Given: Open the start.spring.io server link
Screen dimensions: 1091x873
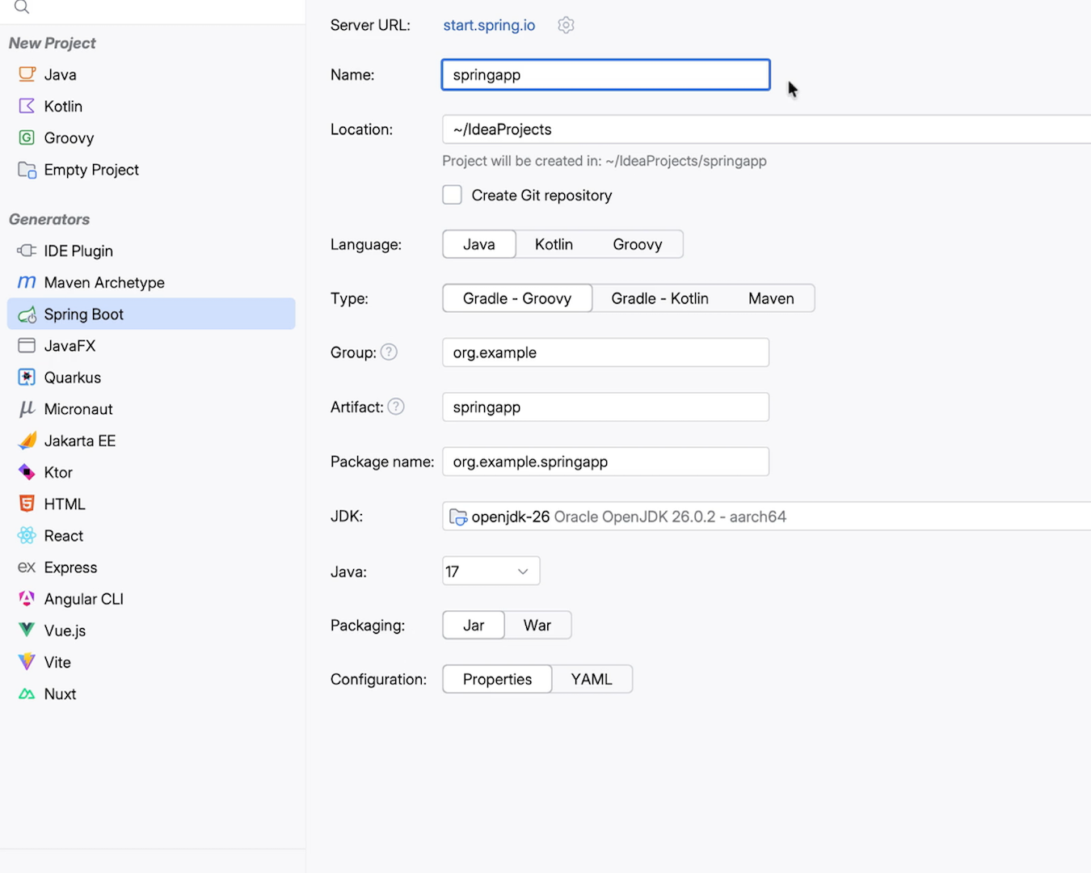Looking at the screenshot, I should tap(489, 25).
